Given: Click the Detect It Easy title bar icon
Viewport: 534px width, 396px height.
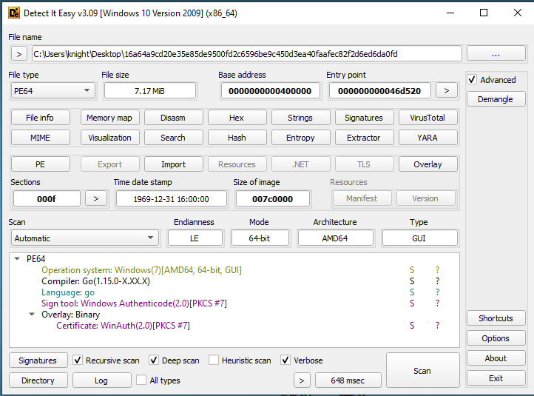Looking at the screenshot, I should click(x=14, y=13).
